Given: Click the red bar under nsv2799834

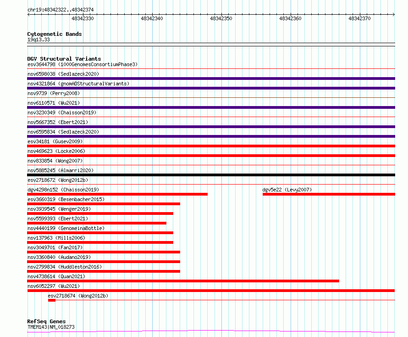Looking at the screenshot, I should (104, 271).
